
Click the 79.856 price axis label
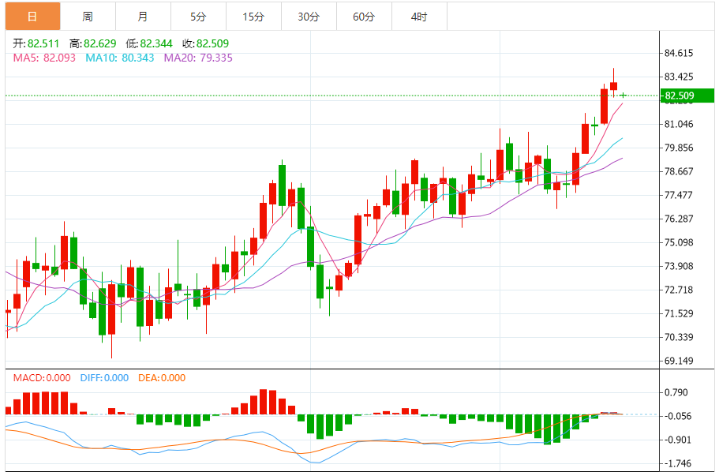679,148
